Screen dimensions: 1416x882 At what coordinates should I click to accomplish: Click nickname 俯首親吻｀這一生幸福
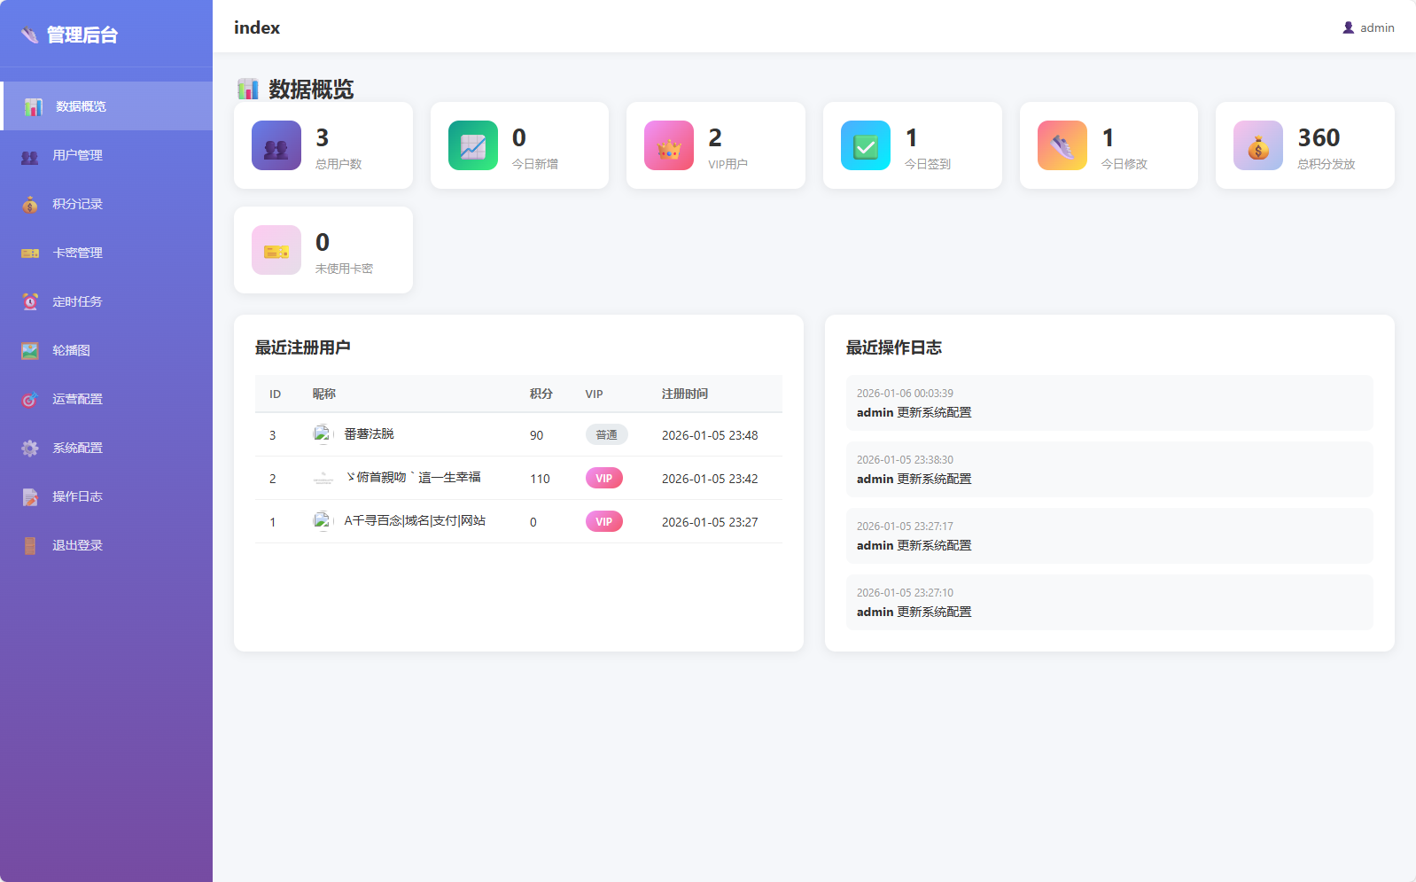[x=413, y=478]
